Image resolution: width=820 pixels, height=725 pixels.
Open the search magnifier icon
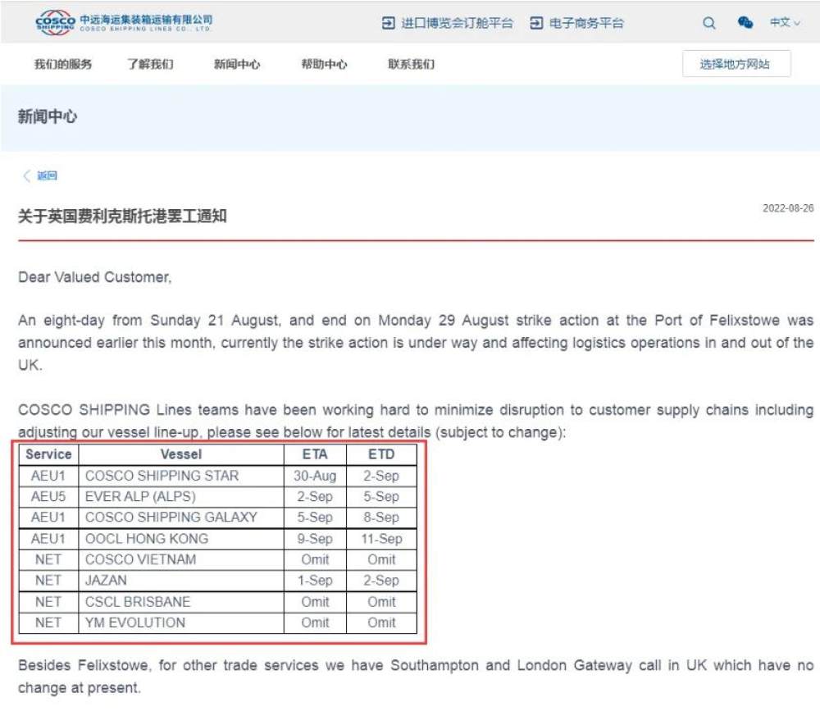pyautogui.click(x=708, y=23)
